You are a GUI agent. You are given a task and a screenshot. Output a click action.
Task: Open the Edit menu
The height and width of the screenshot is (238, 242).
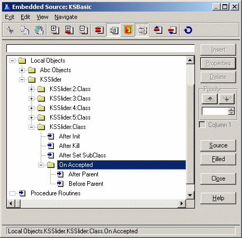25,17
